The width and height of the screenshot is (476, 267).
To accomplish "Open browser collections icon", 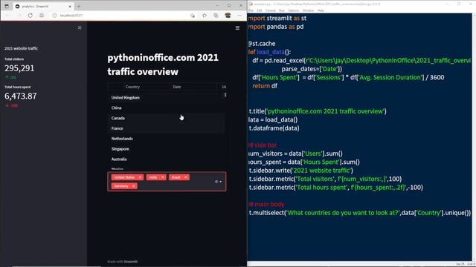I will (x=216, y=16).
